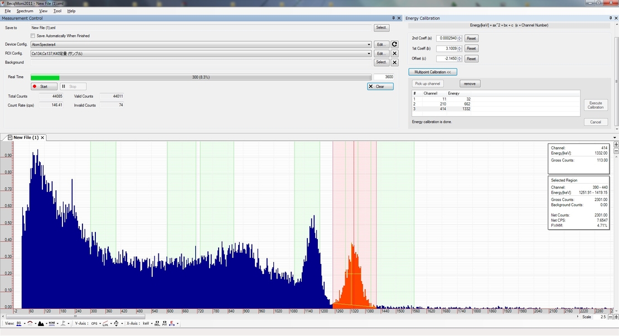Viewport: 619px width, 336px height.
Task: Click the Clear button
Action: click(380, 87)
